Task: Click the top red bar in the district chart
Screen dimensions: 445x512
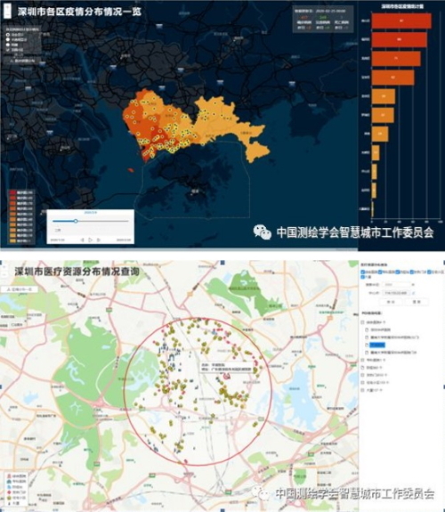Action: click(401, 20)
